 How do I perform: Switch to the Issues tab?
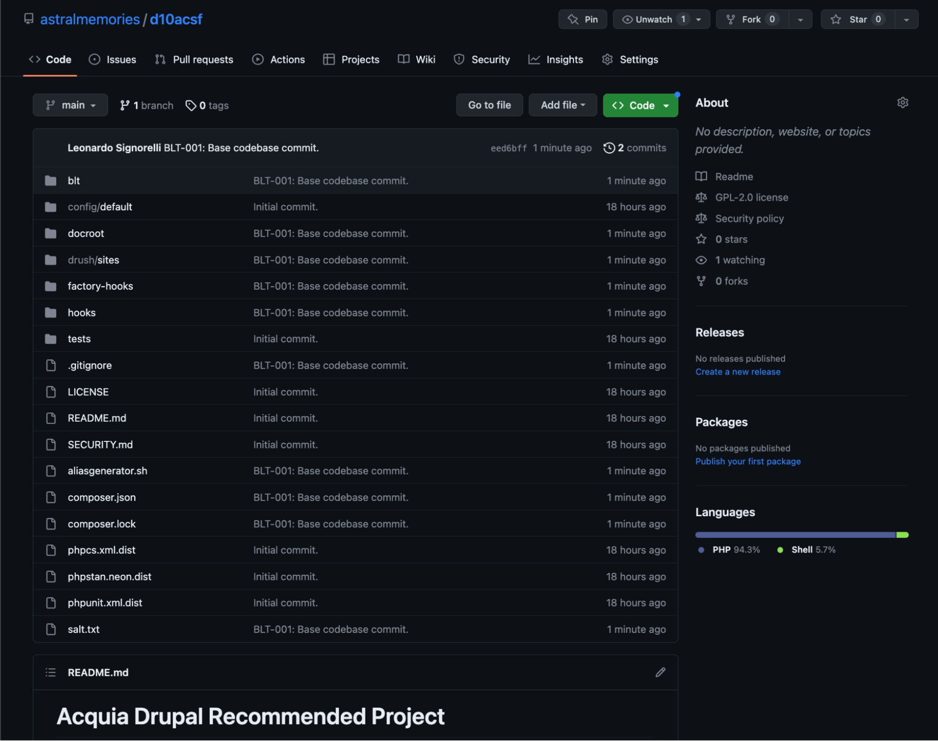click(x=113, y=60)
